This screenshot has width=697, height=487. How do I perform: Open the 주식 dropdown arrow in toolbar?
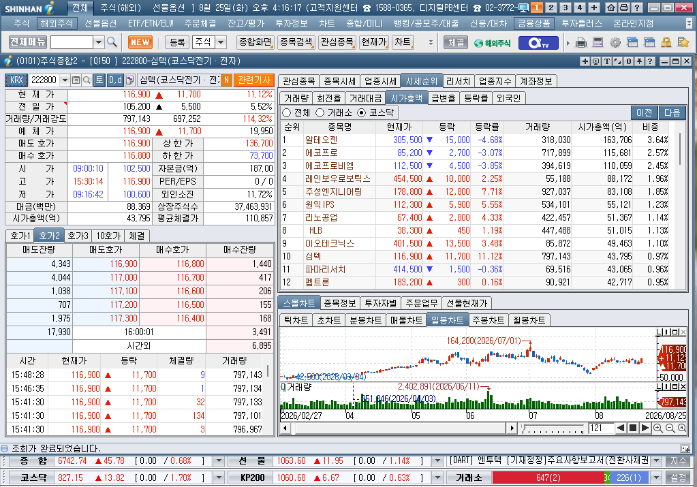(x=221, y=42)
